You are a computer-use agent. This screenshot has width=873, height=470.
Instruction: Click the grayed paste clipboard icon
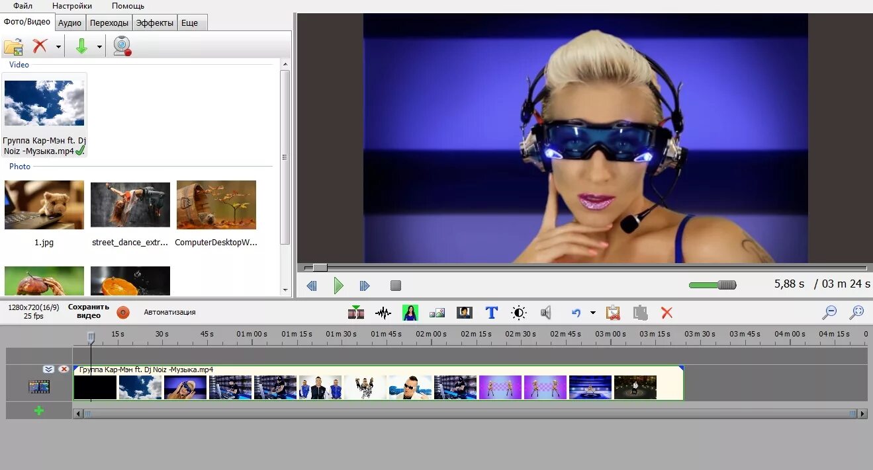point(640,313)
